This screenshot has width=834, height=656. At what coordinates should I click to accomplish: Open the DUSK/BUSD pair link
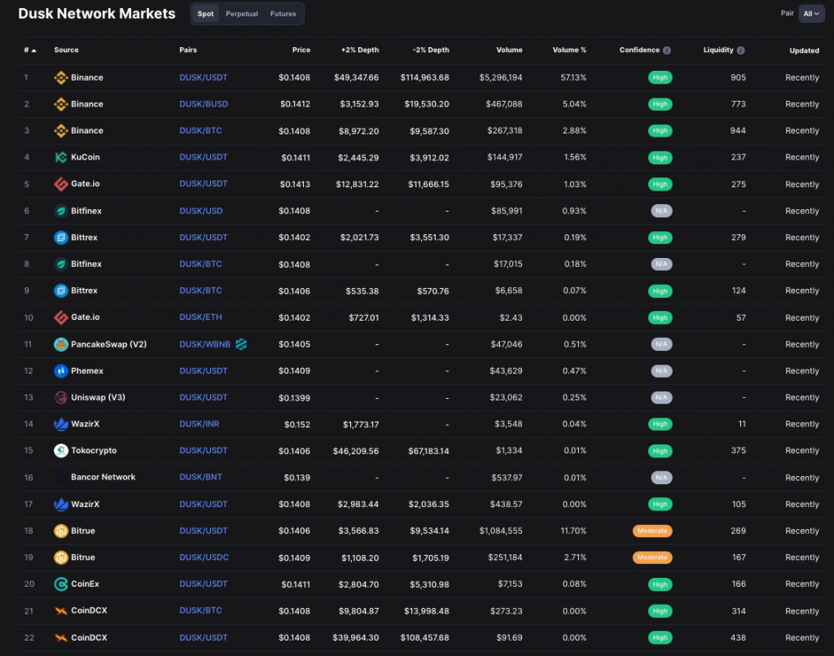tap(204, 104)
